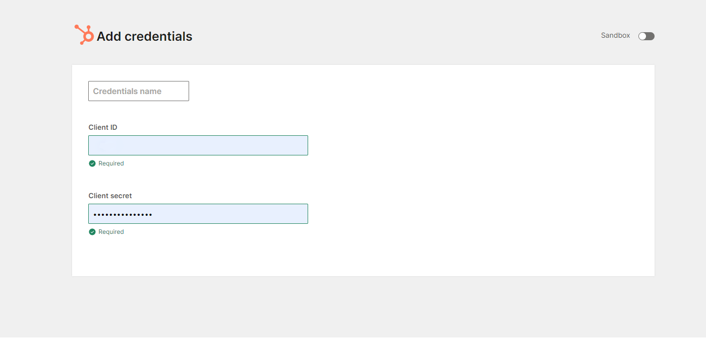Click the Client ID label
This screenshot has width=706, height=340.
[x=103, y=127]
